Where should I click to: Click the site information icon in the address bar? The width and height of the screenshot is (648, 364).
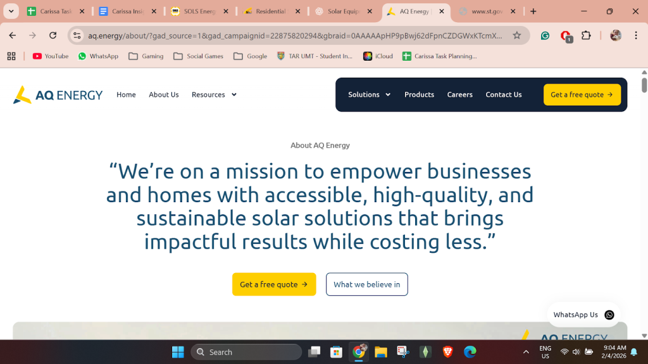pyautogui.click(x=77, y=35)
